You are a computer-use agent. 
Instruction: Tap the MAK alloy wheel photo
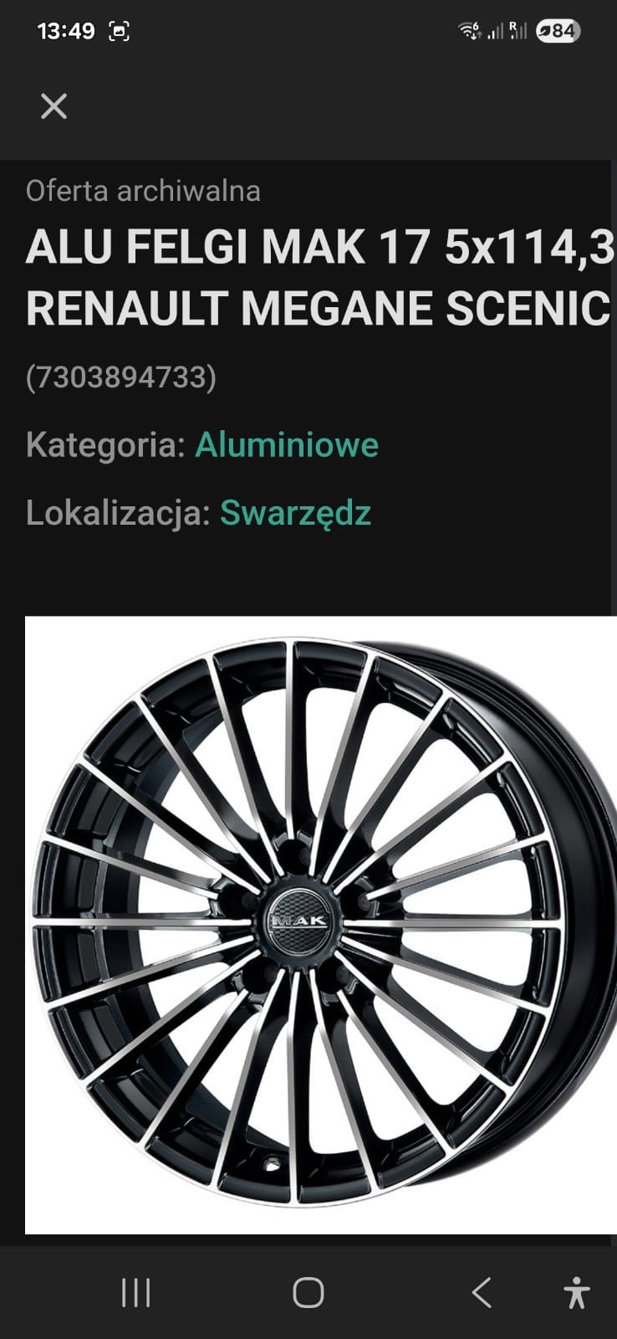321,925
